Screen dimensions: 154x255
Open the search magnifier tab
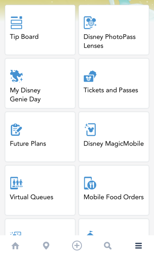pos(108,246)
